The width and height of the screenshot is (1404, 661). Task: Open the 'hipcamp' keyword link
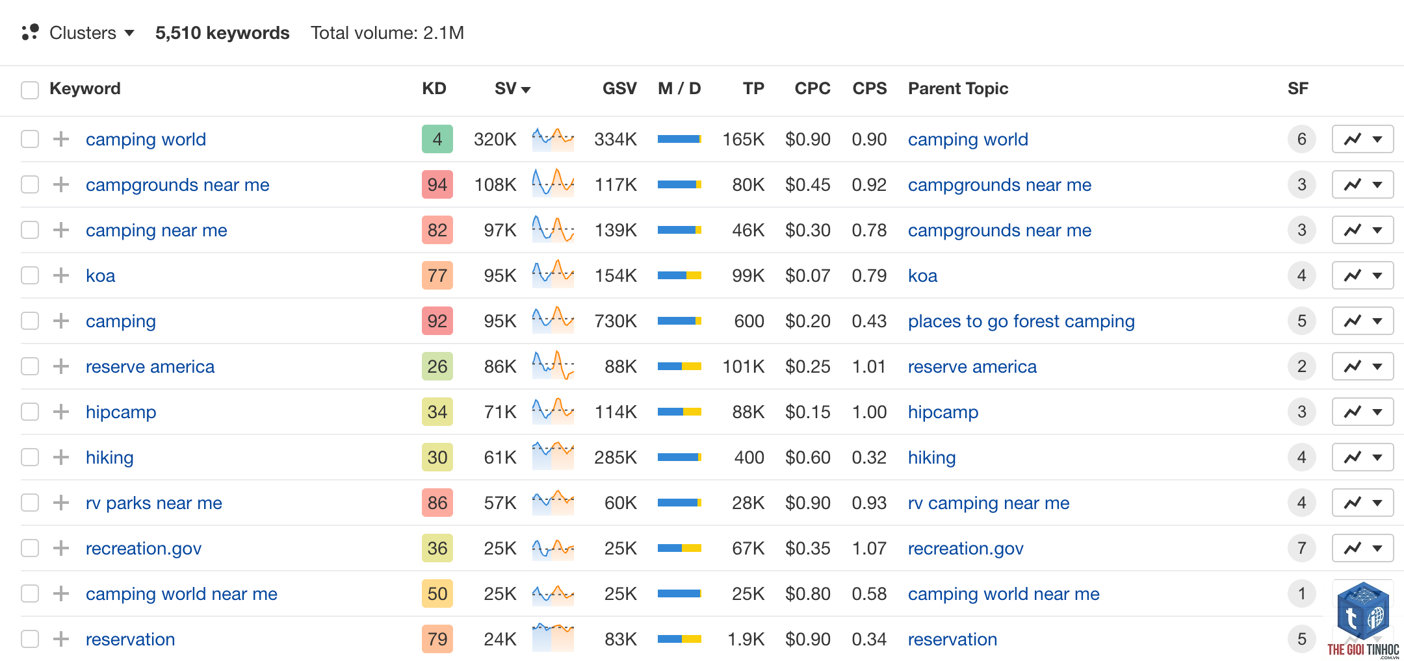coord(121,412)
